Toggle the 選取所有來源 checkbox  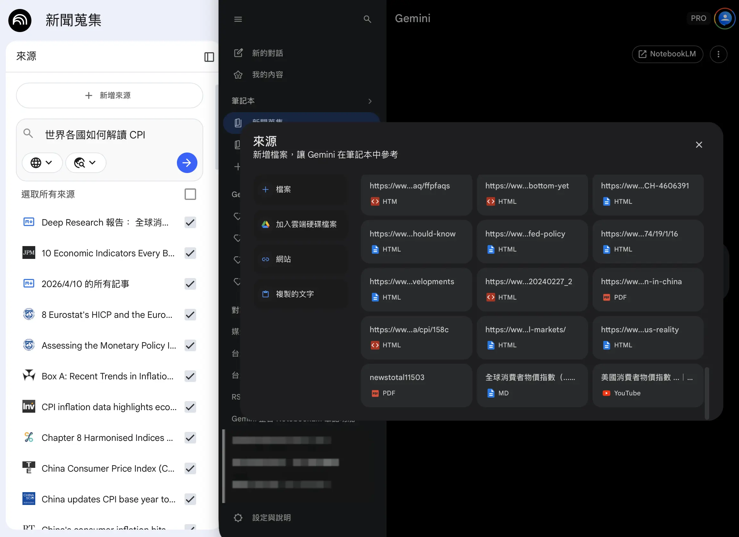(x=190, y=194)
